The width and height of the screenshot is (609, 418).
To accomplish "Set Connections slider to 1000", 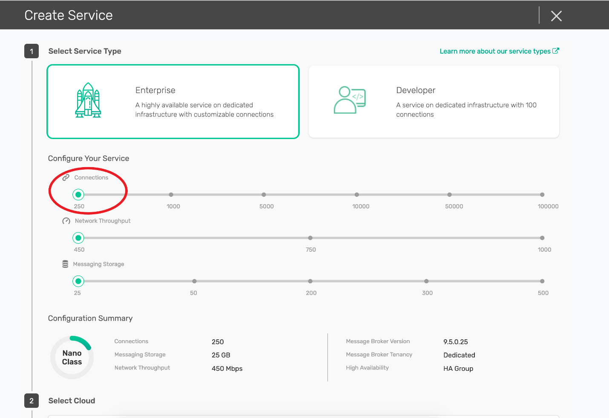I will point(171,195).
